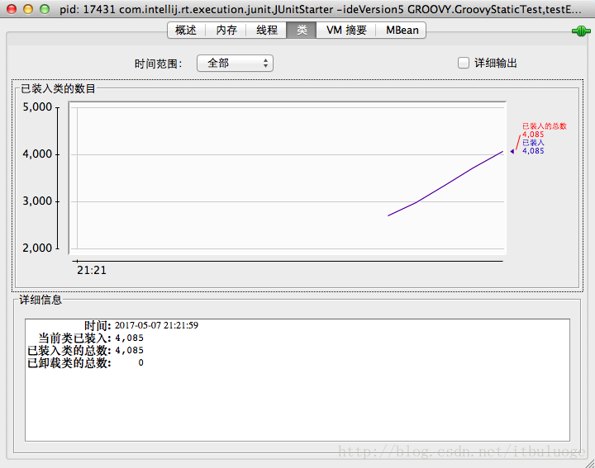Click the 类 tab

point(302,31)
